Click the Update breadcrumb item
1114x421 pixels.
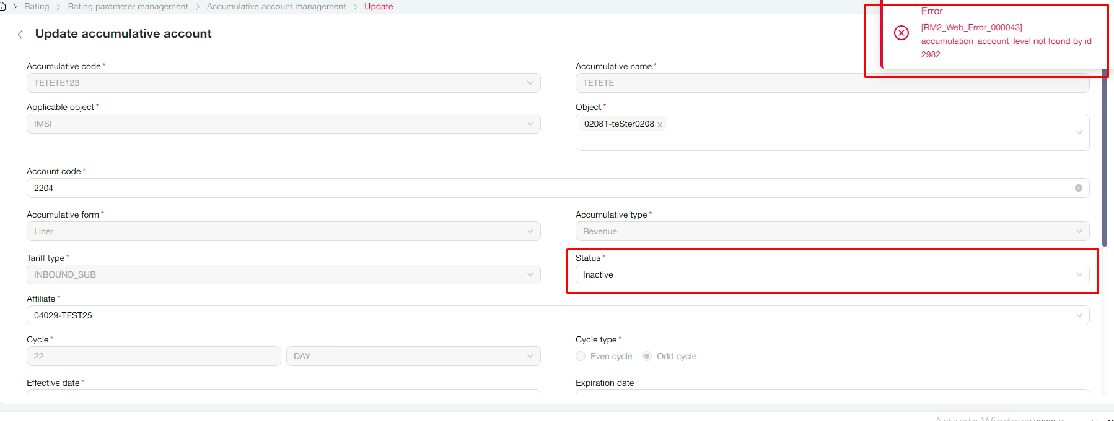[x=379, y=6]
